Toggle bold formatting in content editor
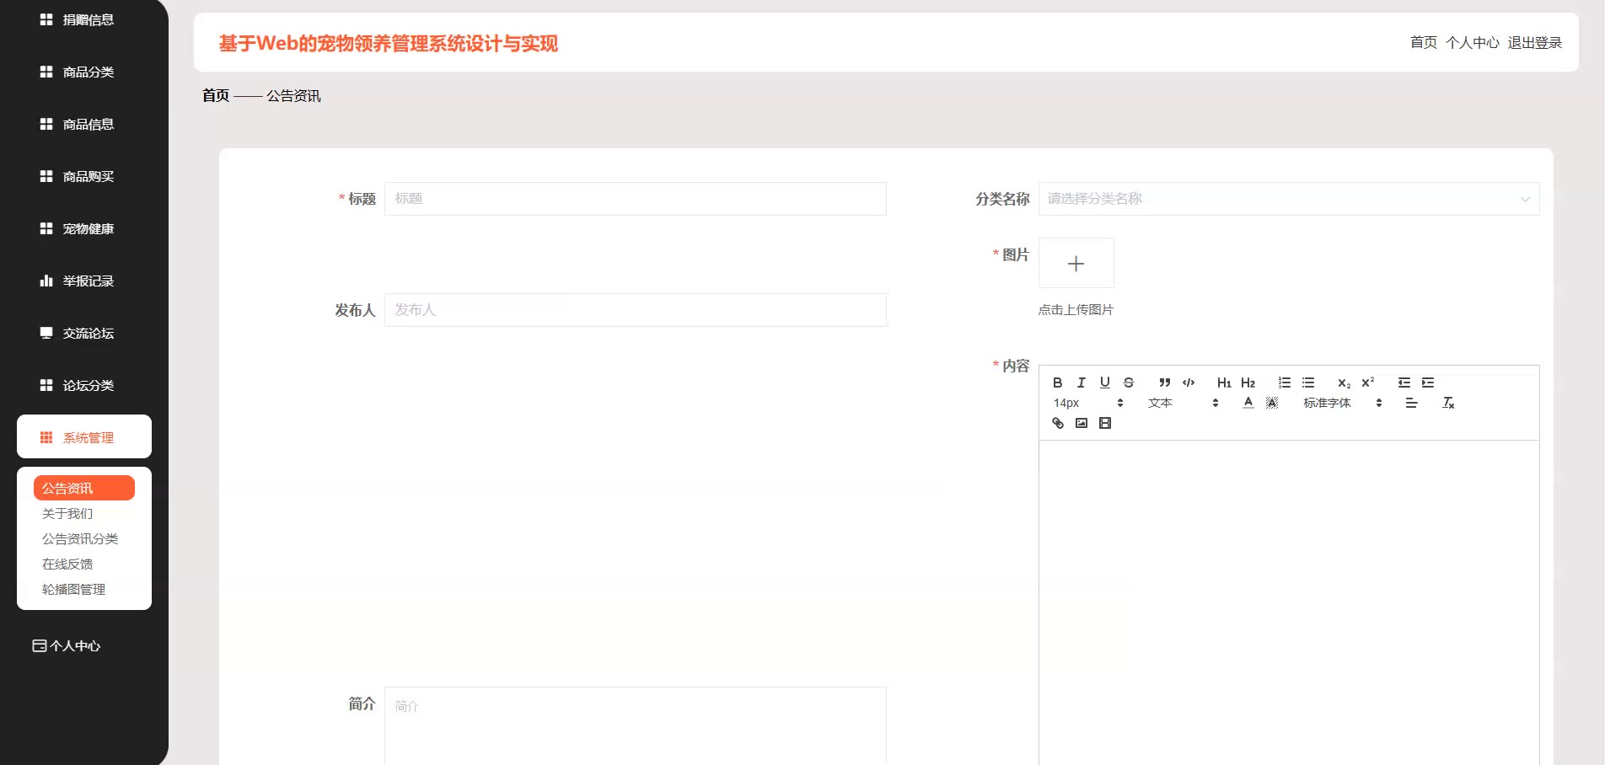This screenshot has height=765, width=1605. pos(1057,382)
